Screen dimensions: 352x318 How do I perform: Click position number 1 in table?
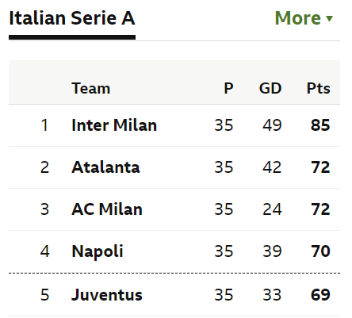pyautogui.click(x=44, y=125)
